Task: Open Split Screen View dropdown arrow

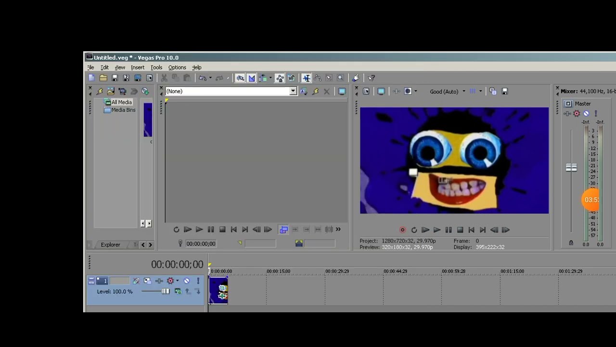Action: pos(416,91)
